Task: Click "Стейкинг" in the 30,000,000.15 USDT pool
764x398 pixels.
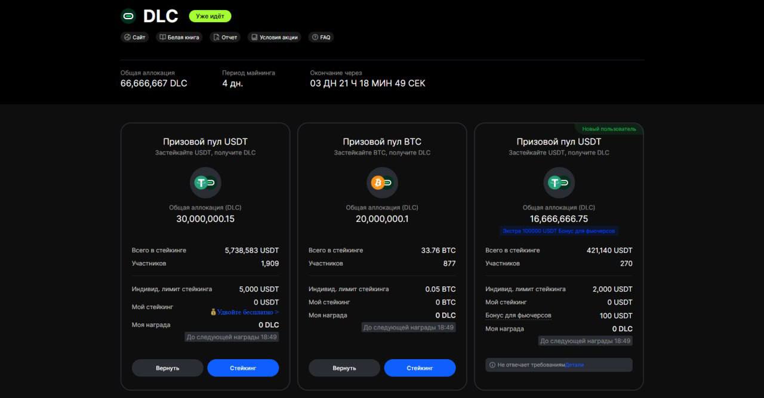Action: (x=243, y=368)
